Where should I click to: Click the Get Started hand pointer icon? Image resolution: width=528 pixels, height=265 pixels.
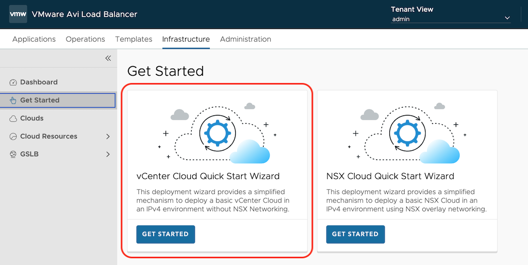coord(13,101)
